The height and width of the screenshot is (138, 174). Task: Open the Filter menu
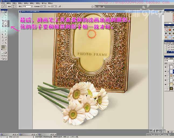point(32,3)
